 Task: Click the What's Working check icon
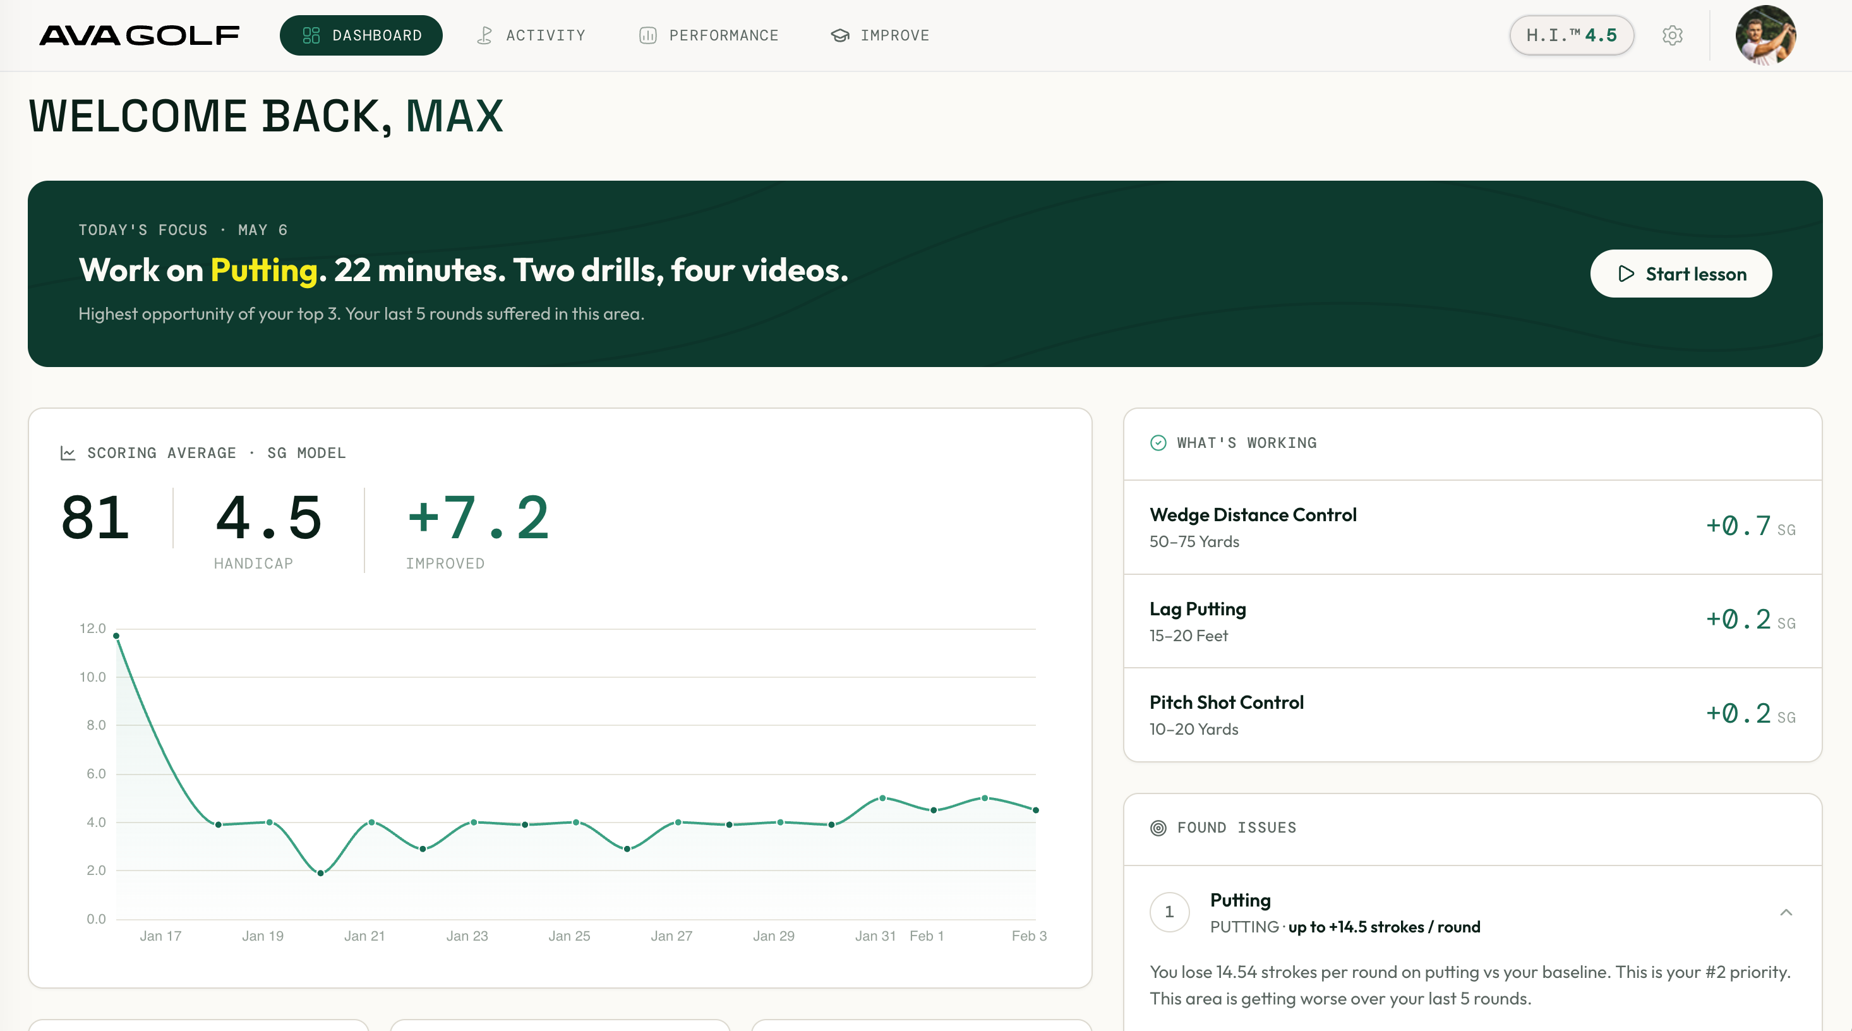(1158, 443)
